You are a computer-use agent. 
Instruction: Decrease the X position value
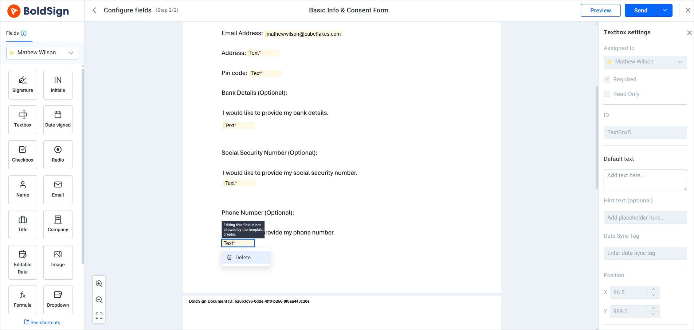click(x=654, y=295)
